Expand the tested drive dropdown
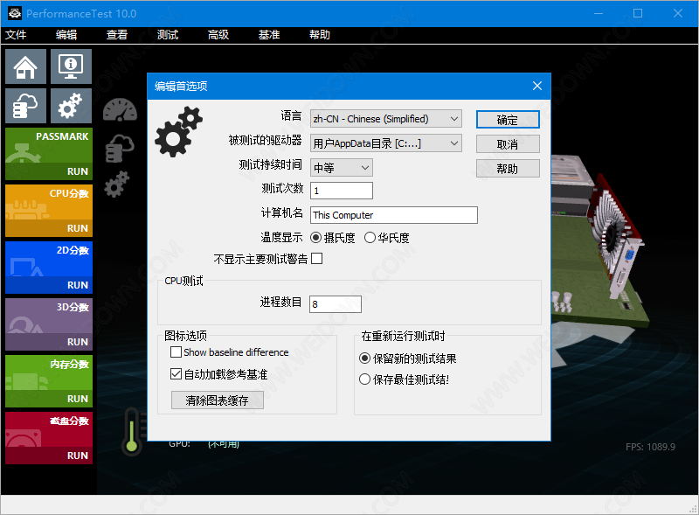This screenshot has width=699, height=515. [385, 143]
